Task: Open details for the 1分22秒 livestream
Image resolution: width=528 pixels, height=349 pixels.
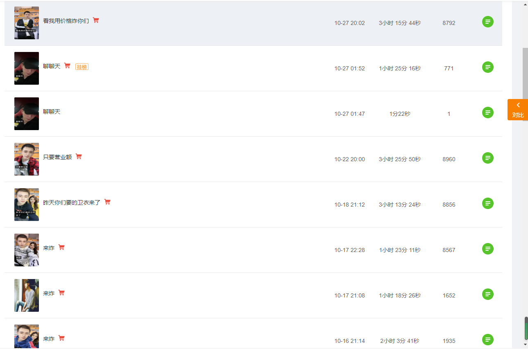Action: (487, 113)
